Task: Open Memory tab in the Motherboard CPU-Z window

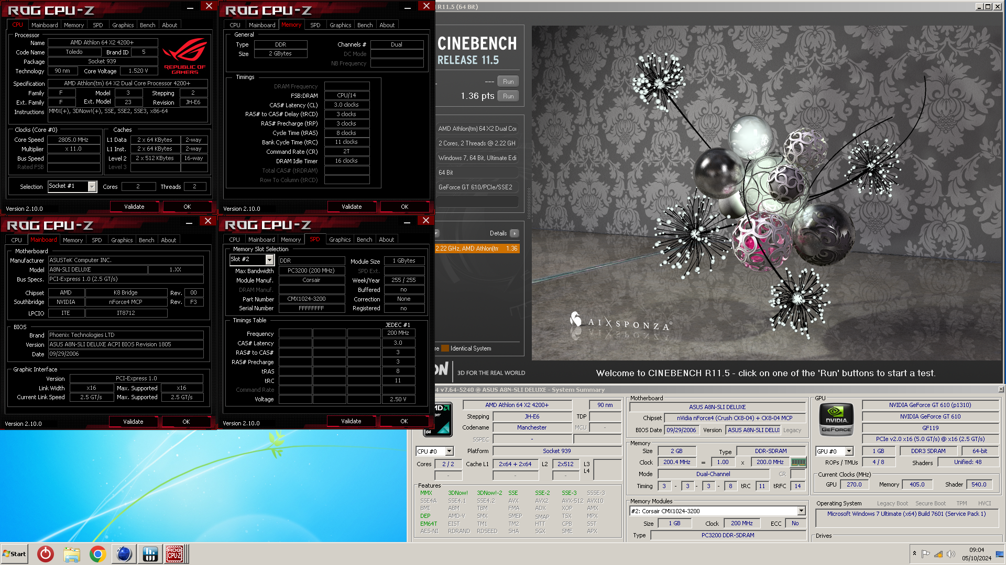Action: click(73, 240)
